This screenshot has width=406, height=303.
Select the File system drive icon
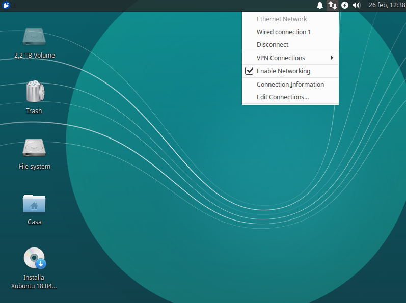pos(34,148)
